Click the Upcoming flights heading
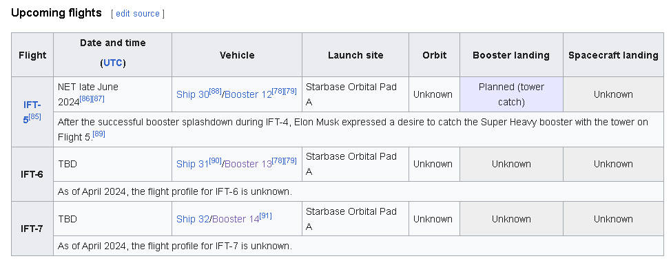Image resolution: width=671 pixels, height=263 pixels. [x=56, y=13]
